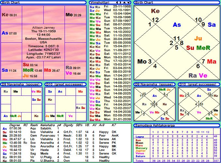Click 'Lagna' row label in Ashtakavarga

point(140,137)
